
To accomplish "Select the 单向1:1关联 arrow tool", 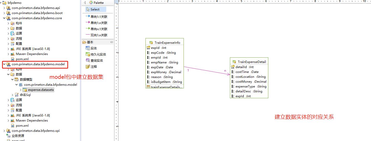I will pos(97,17).
